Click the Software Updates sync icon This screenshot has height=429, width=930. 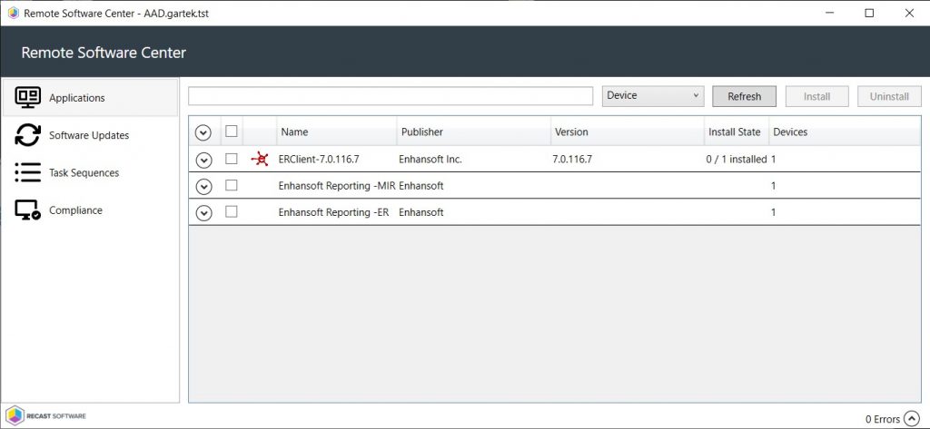pyautogui.click(x=27, y=135)
